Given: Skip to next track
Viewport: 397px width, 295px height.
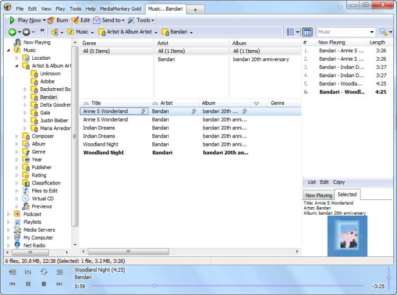Looking at the screenshot, I should point(59,284).
